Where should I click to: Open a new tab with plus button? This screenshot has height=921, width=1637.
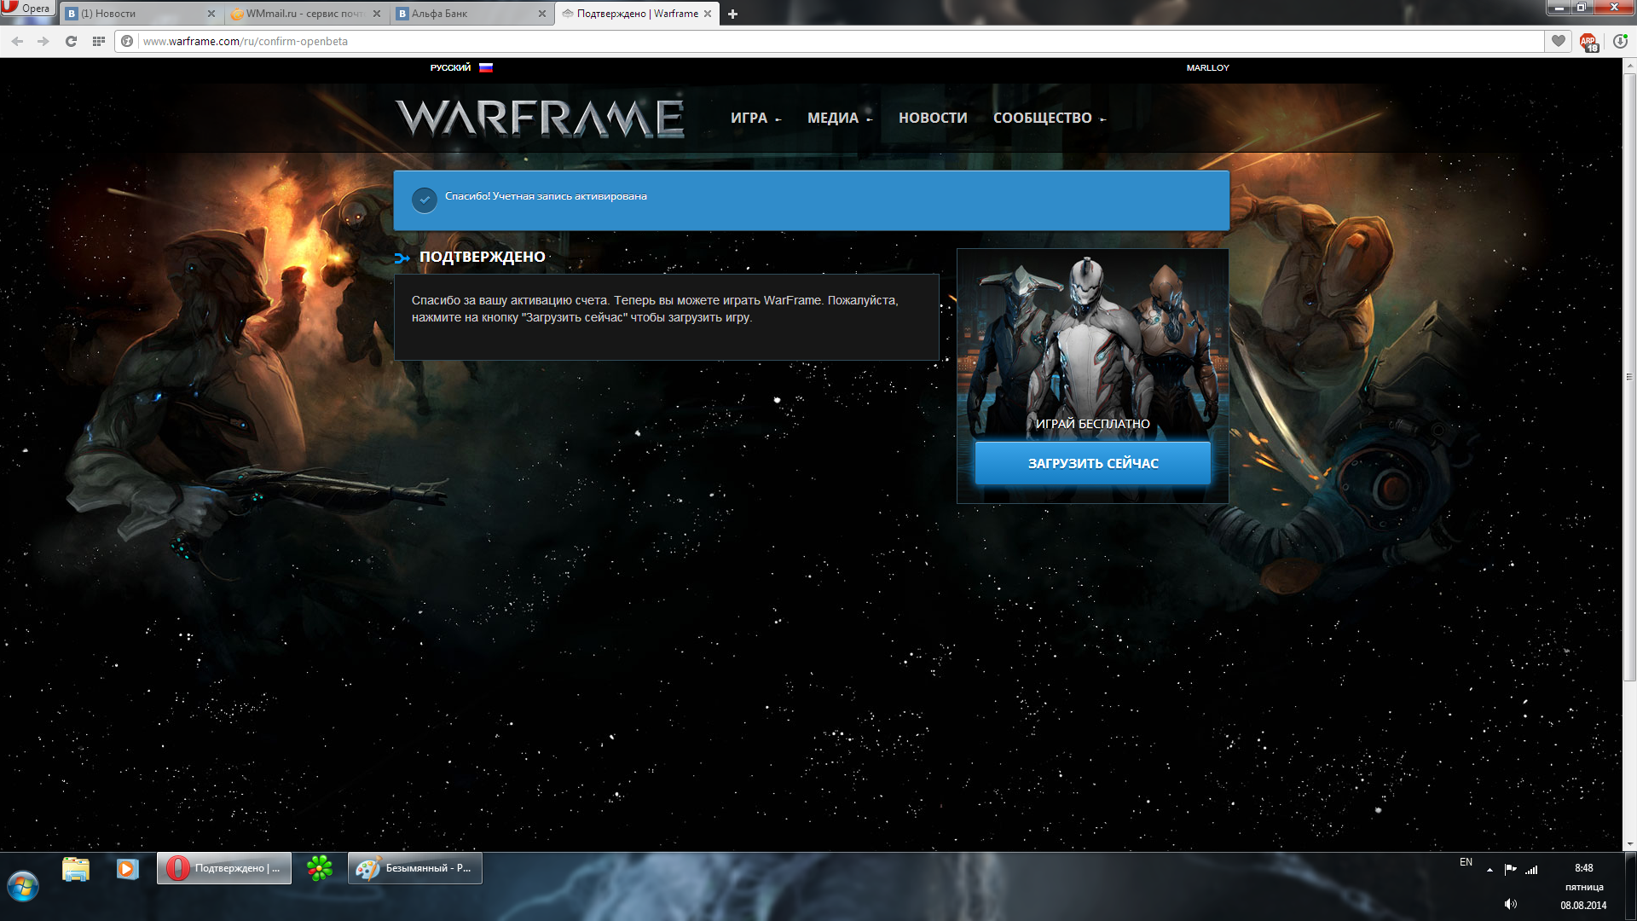tap(732, 14)
